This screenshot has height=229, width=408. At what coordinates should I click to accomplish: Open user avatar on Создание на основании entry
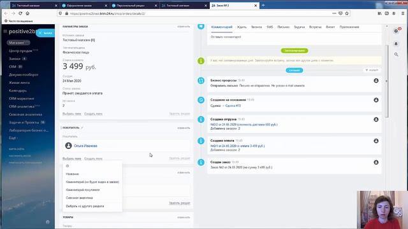pos(376,100)
